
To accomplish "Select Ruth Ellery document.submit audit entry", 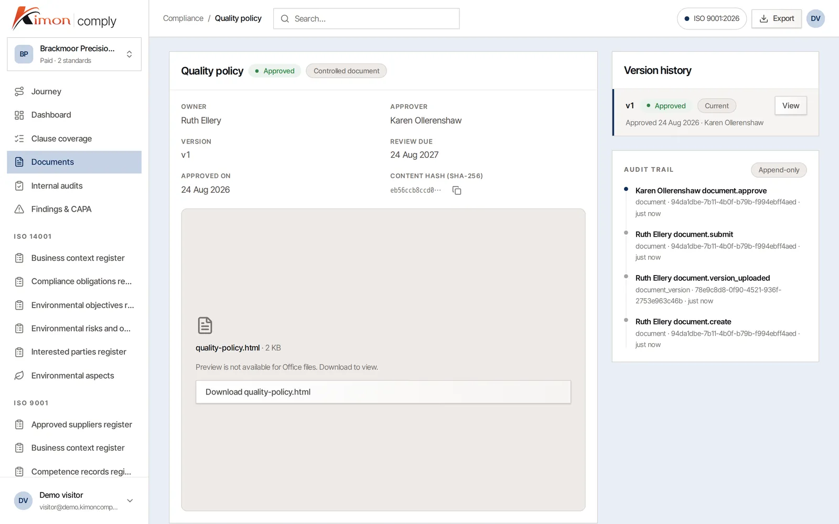I will (716, 246).
